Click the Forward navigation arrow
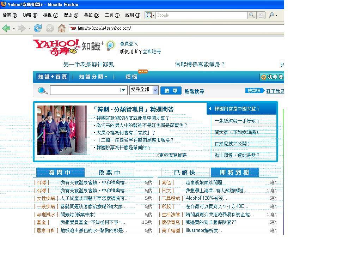This screenshot has height=271, width=361. click(x=22, y=28)
